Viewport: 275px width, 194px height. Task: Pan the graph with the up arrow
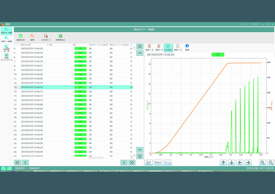(223, 162)
